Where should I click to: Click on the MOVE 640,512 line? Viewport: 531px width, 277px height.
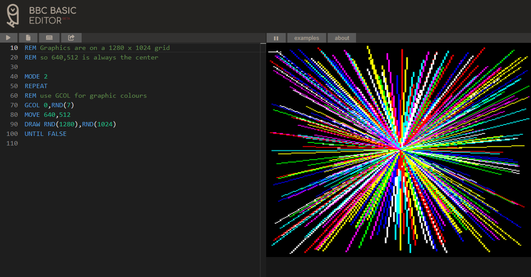(x=47, y=115)
